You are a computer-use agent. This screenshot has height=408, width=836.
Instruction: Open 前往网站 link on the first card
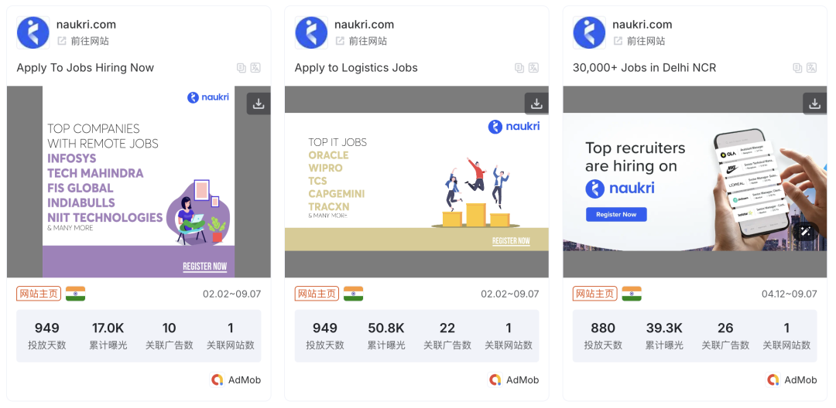(x=81, y=41)
